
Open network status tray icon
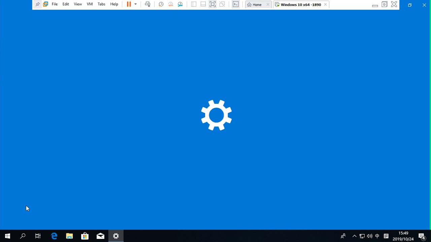point(362,236)
